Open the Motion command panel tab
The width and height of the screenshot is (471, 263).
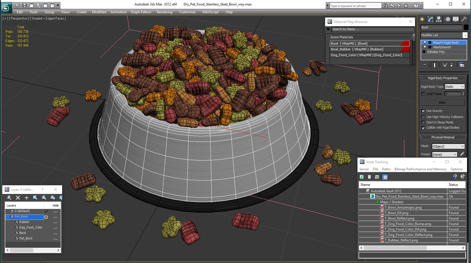[448, 19]
